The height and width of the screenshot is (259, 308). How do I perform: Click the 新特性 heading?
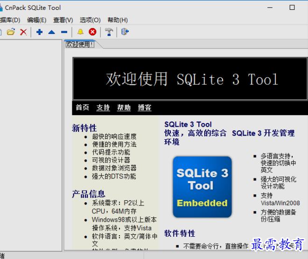pyautogui.click(x=84, y=128)
